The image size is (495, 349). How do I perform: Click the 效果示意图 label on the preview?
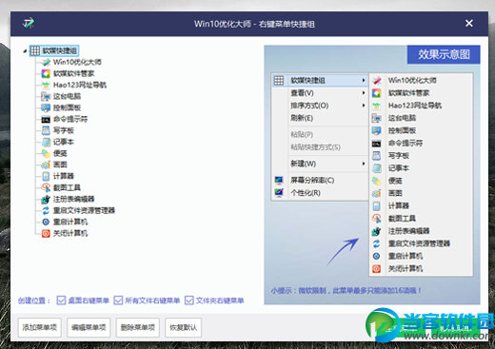click(x=444, y=54)
